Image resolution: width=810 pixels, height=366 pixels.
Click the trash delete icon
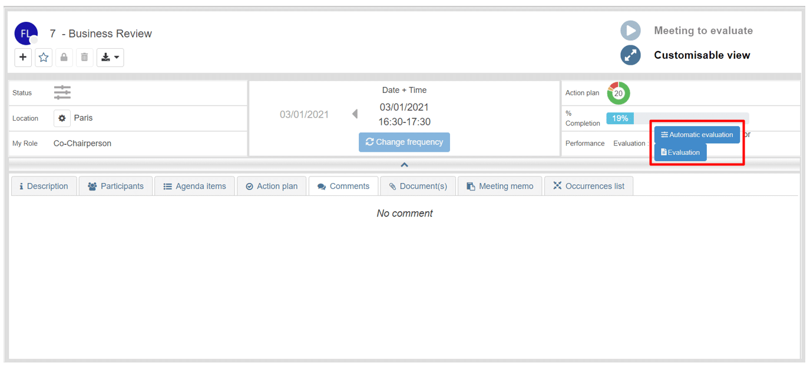(84, 57)
